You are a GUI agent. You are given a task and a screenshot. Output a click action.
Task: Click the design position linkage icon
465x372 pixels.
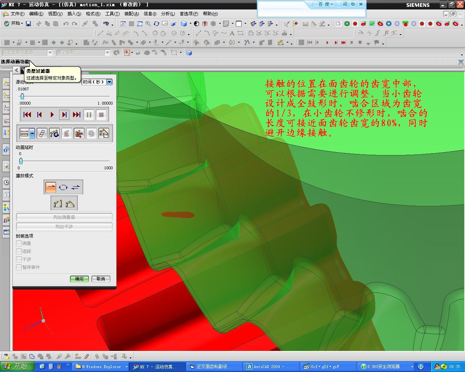click(58, 203)
